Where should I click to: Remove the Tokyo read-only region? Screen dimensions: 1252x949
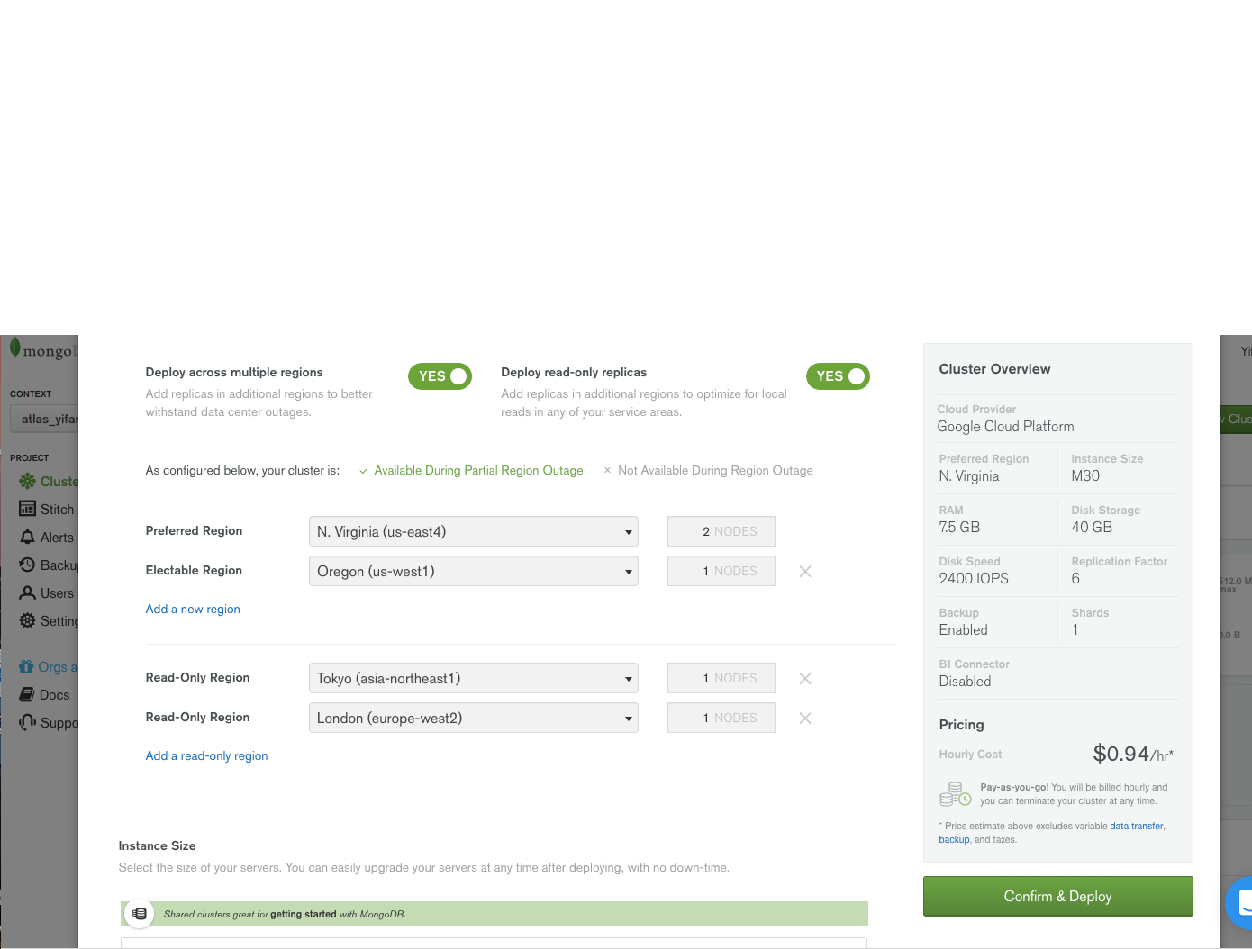[x=805, y=678]
